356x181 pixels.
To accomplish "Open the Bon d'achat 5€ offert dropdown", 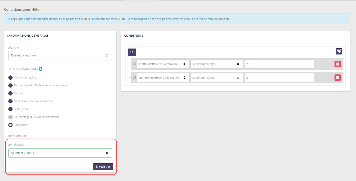I will 60,153.
